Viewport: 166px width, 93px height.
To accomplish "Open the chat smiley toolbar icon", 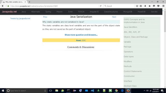I will pos(154,6).
